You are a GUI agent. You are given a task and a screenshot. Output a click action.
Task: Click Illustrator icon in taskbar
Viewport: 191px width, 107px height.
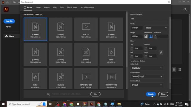(92, 104)
